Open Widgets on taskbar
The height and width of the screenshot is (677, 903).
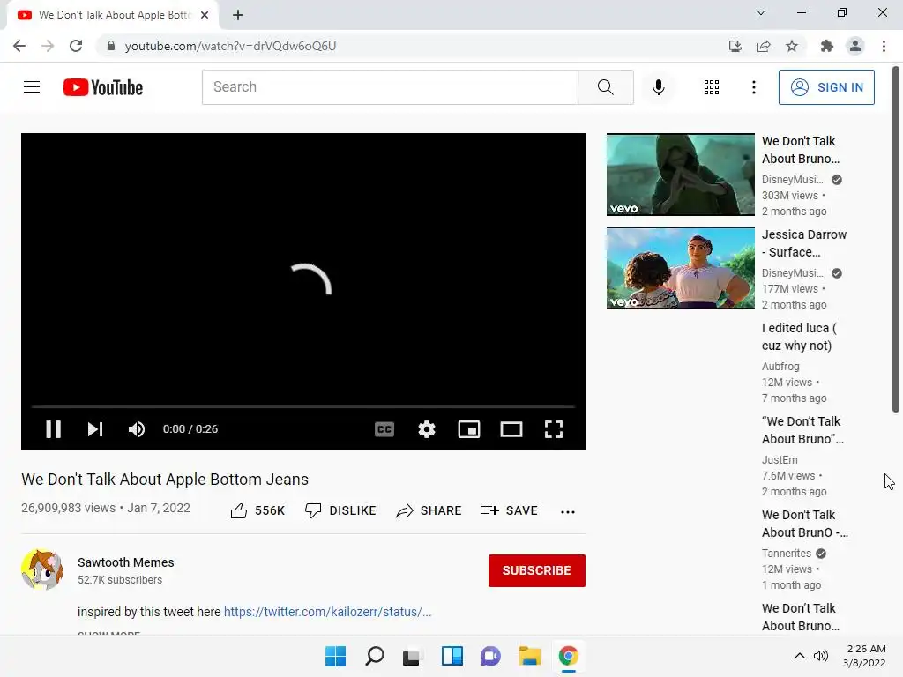[452, 656]
